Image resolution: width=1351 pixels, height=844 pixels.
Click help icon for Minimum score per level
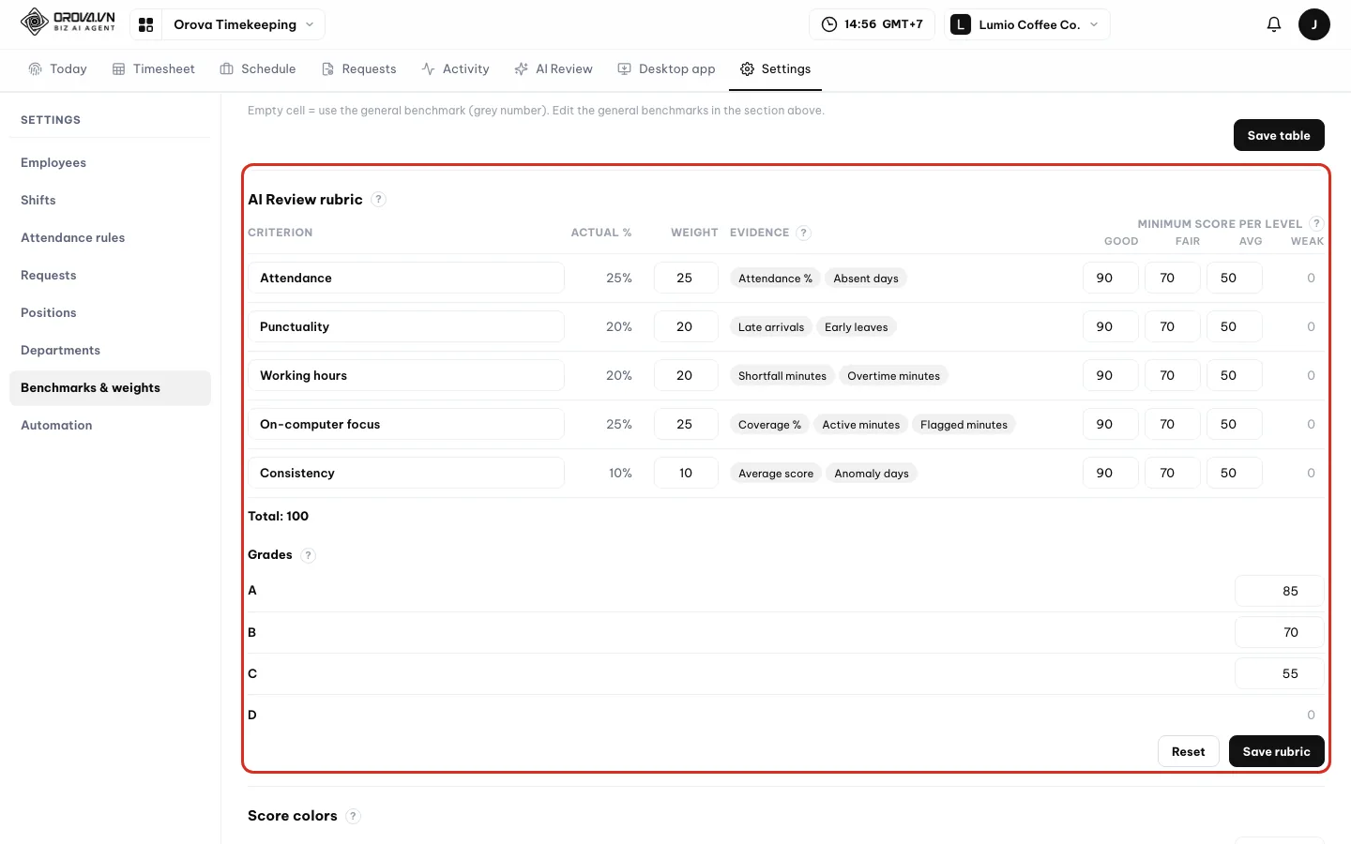tap(1316, 223)
